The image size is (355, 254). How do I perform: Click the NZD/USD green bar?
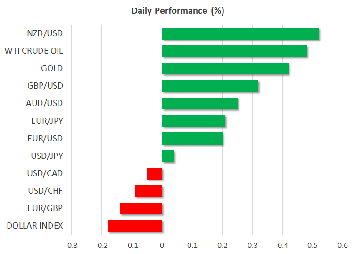click(x=240, y=34)
